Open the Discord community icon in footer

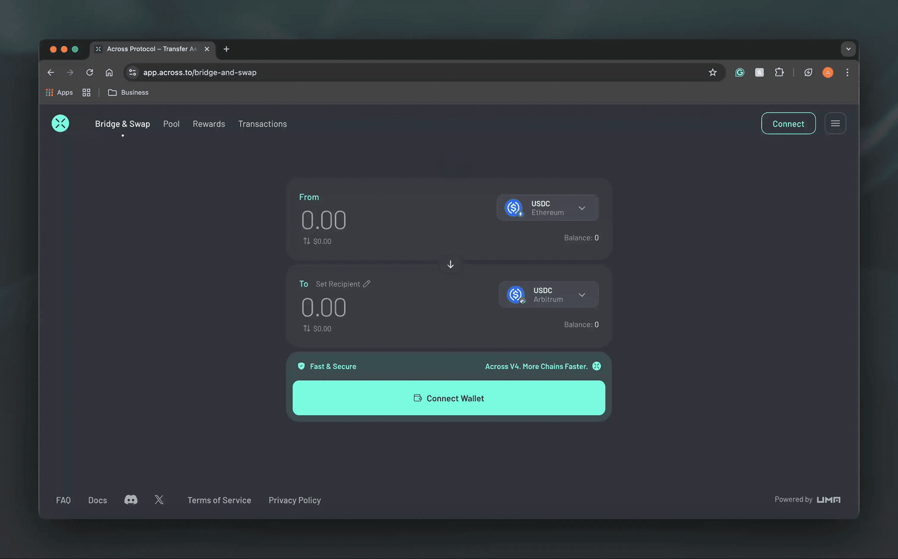click(131, 499)
